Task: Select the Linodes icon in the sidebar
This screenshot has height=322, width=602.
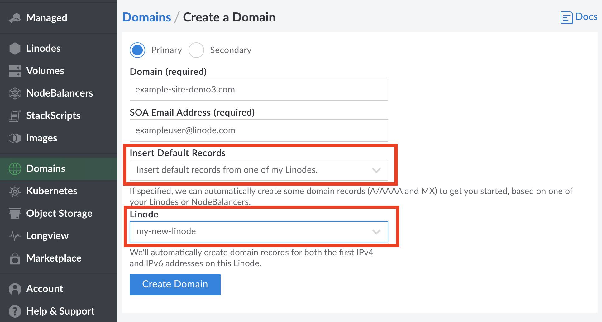Action: (14, 48)
